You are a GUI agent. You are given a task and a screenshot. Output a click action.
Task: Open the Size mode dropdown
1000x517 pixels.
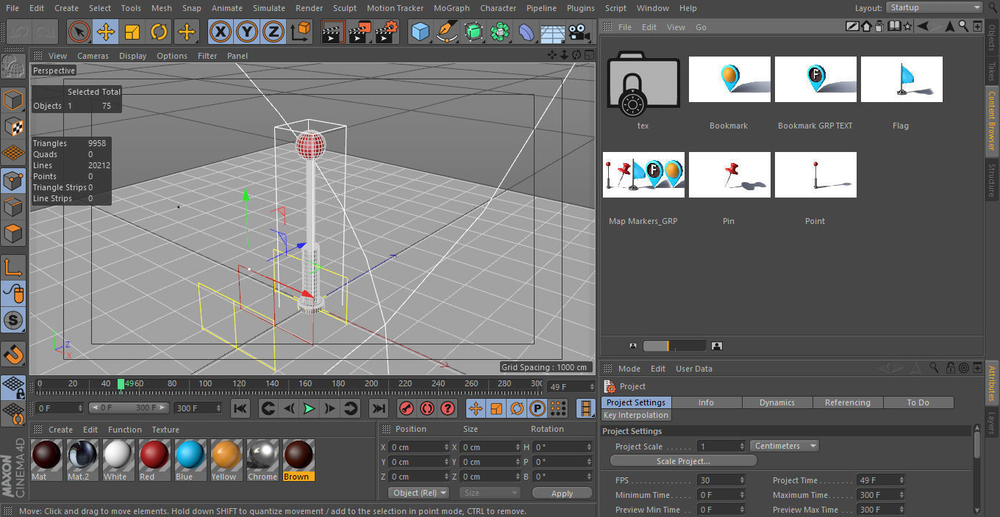tap(490, 493)
